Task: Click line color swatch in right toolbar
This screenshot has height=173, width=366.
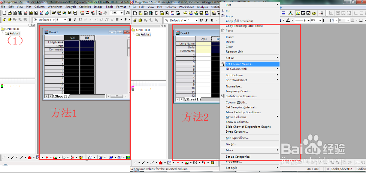Action: (x=288, y=21)
